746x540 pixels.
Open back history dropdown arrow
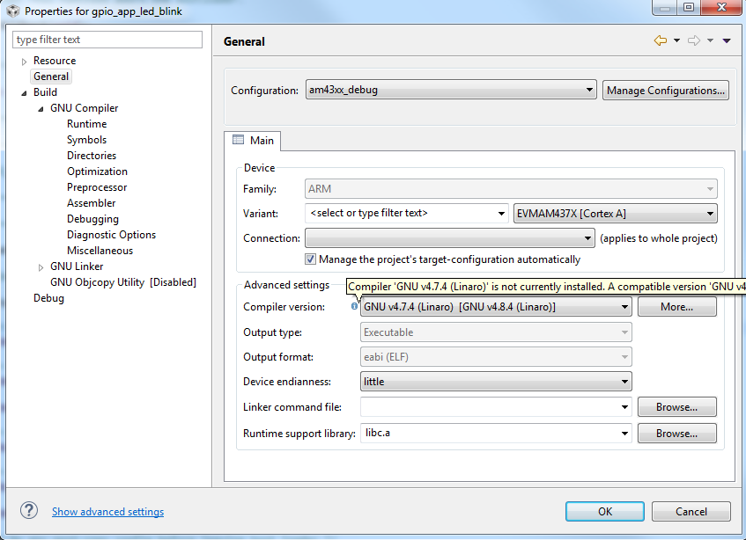pos(676,40)
